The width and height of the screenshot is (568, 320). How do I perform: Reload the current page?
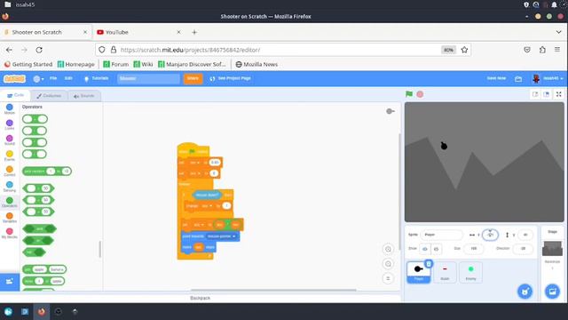tap(39, 50)
